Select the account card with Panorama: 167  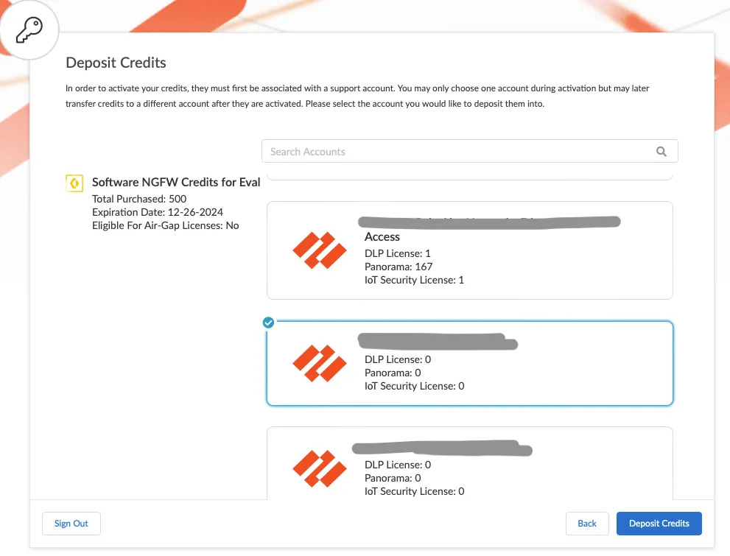click(470, 250)
